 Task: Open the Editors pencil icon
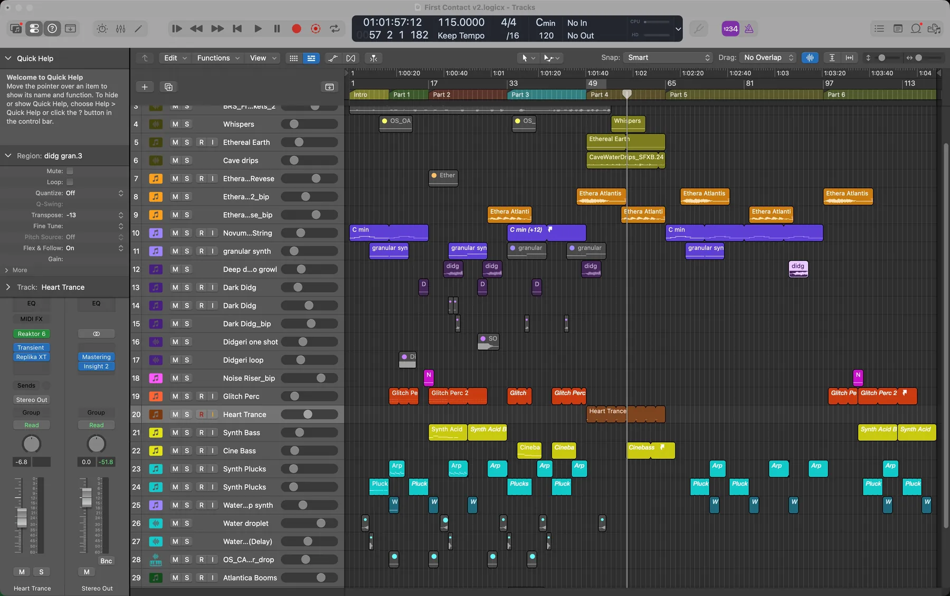click(138, 29)
